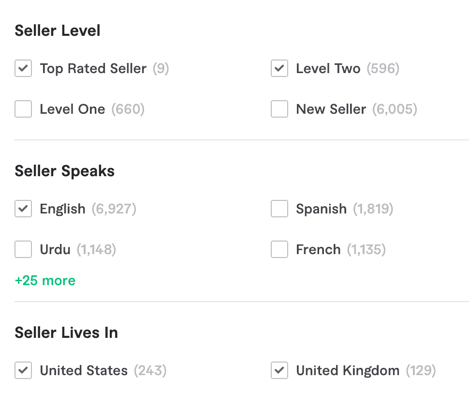Screen dimensions: 469x394
Task: Expand the +25 more languages link
Action: coord(45,281)
